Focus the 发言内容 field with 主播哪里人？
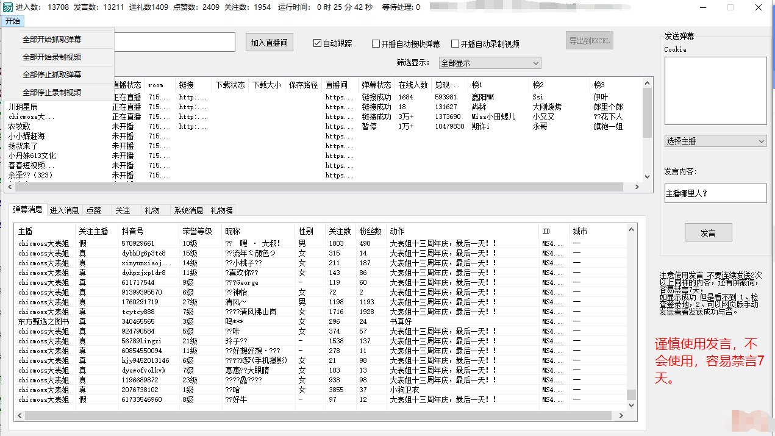The height and width of the screenshot is (436, 775). [x=716, y=193]
